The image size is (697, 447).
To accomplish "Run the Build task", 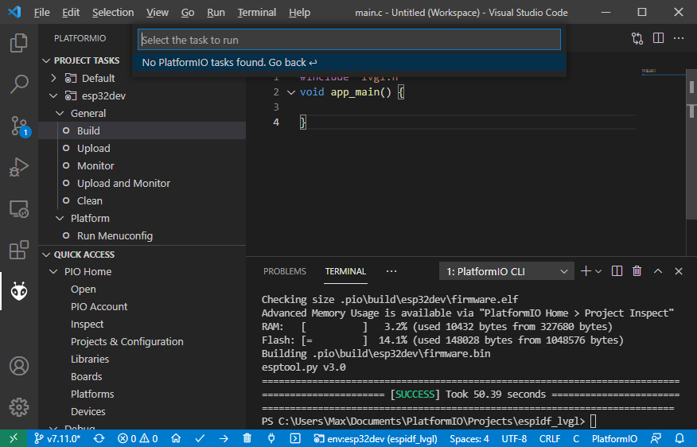I will click(142, 130).
